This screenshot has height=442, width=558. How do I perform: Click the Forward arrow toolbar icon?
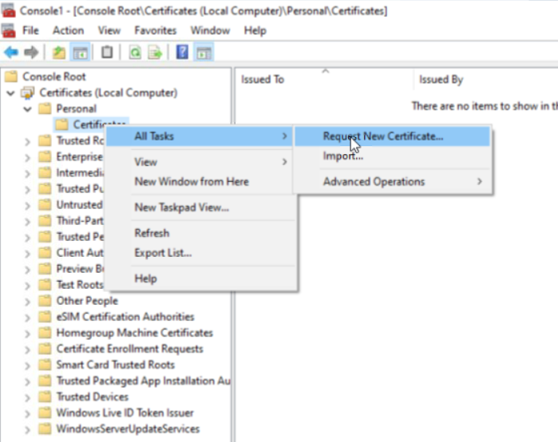coord(31,53)
